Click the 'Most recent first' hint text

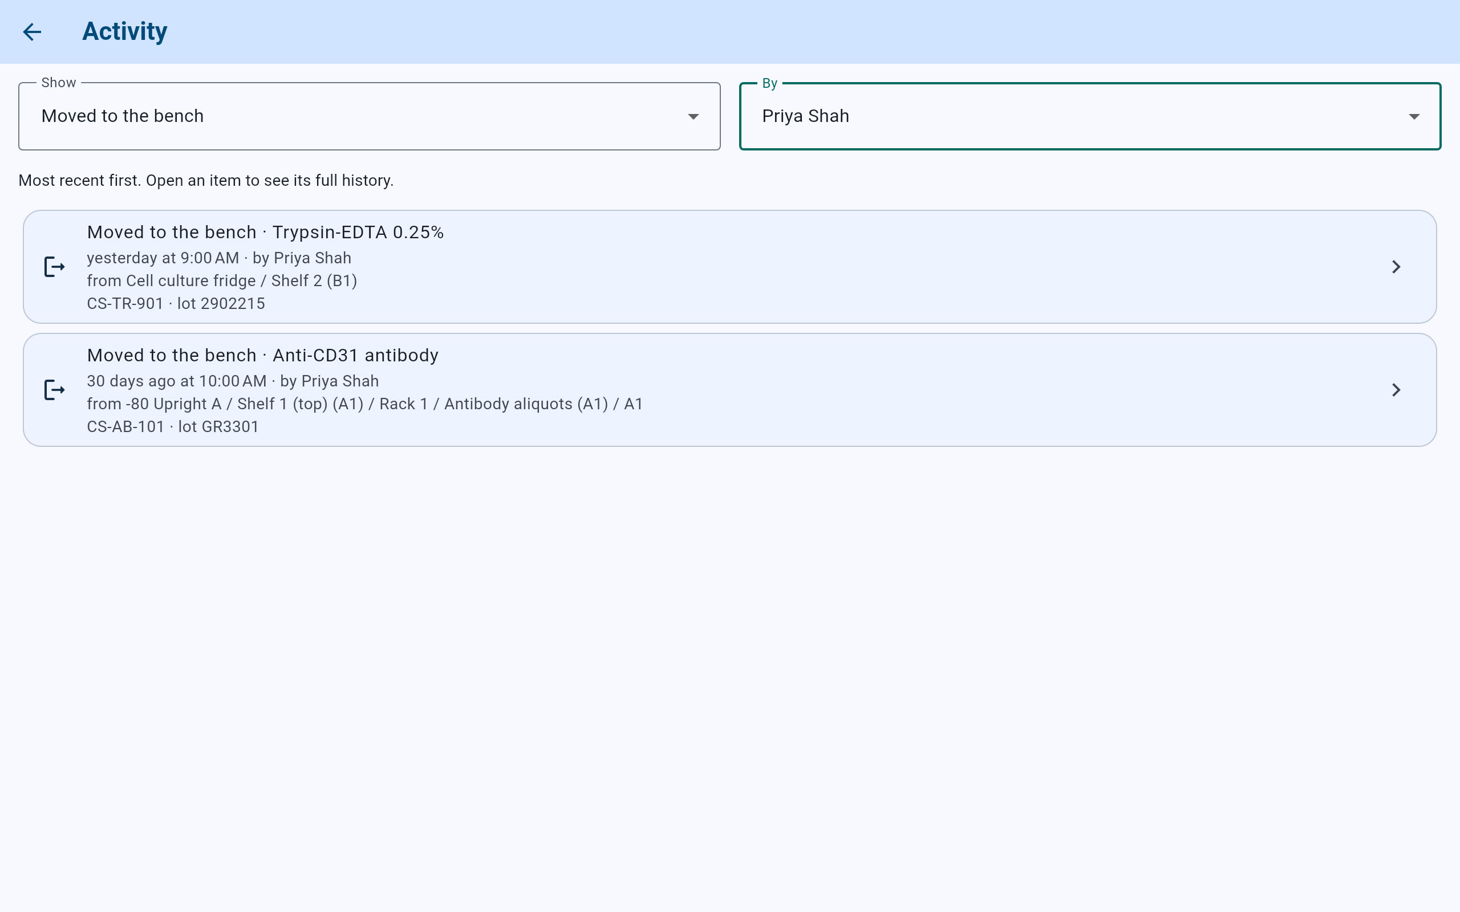point(206,180)
